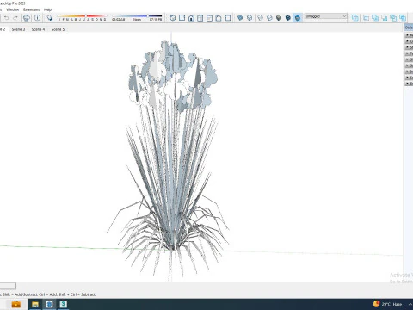The height and width of the screenshot is (310, 413).
Task: Enable X-Ray face style icon
Action: coord(240,18)
